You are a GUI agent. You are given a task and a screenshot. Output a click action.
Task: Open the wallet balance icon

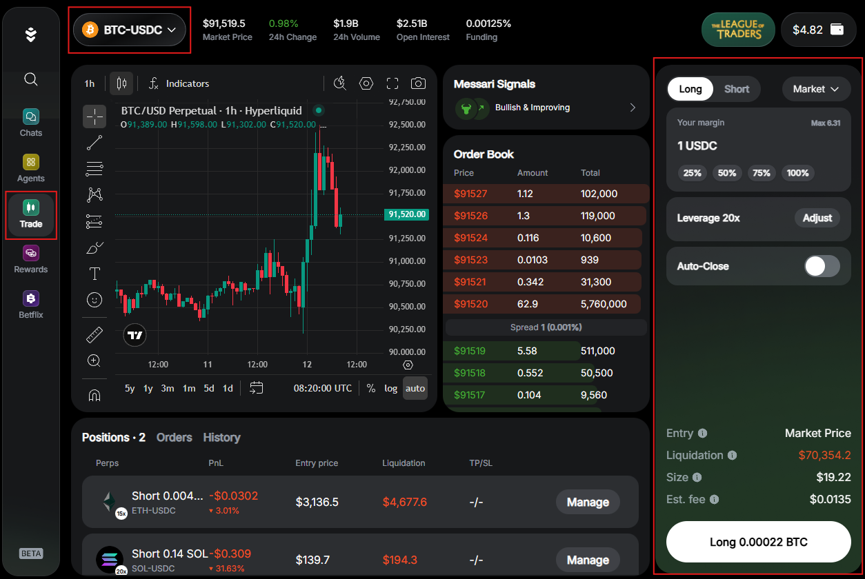coord(837,30)
